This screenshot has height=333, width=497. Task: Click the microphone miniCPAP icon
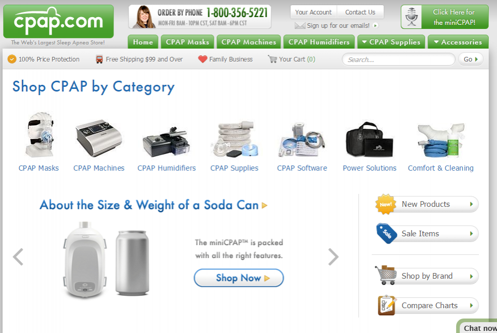coord(412,17)
